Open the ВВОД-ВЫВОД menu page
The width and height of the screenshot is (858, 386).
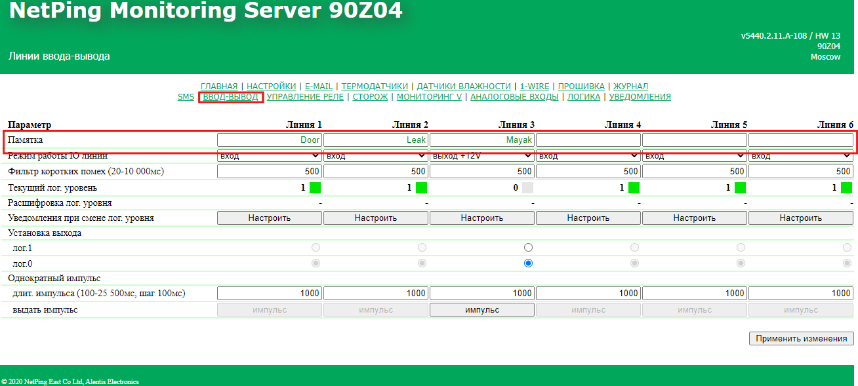230,97
